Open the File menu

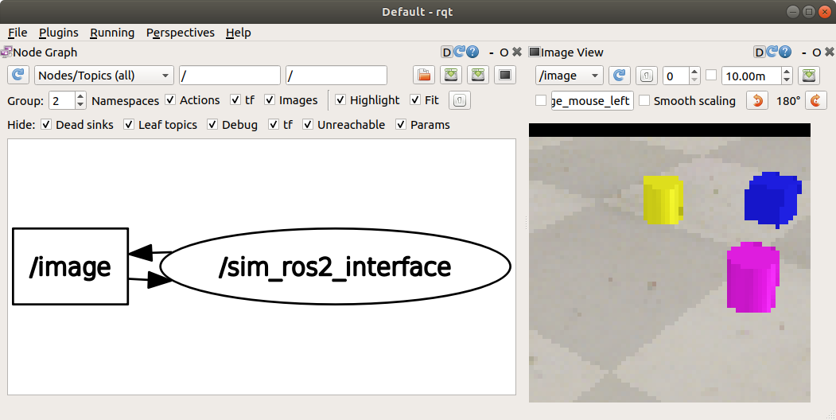(17, 33)
